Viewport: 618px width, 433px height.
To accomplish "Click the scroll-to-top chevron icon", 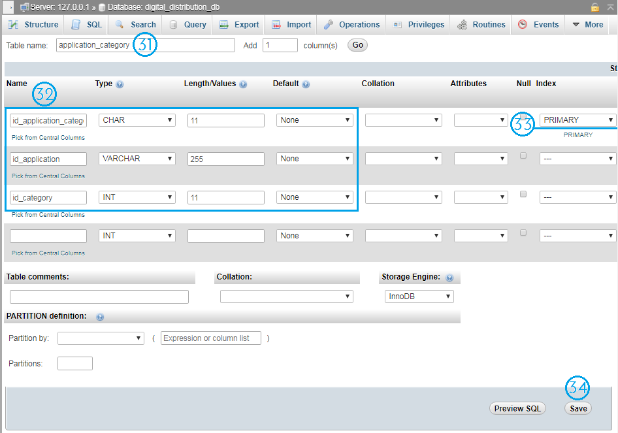I will (610, 6).
